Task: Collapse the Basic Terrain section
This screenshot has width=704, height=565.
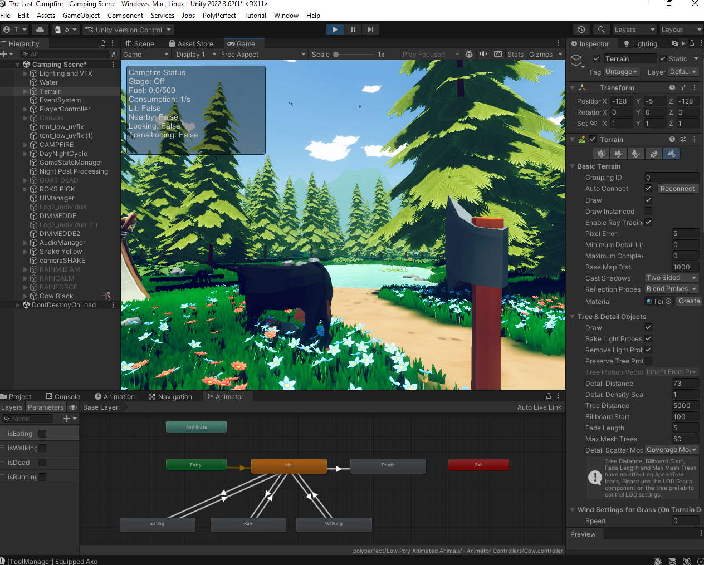Action: pos(573,166)
